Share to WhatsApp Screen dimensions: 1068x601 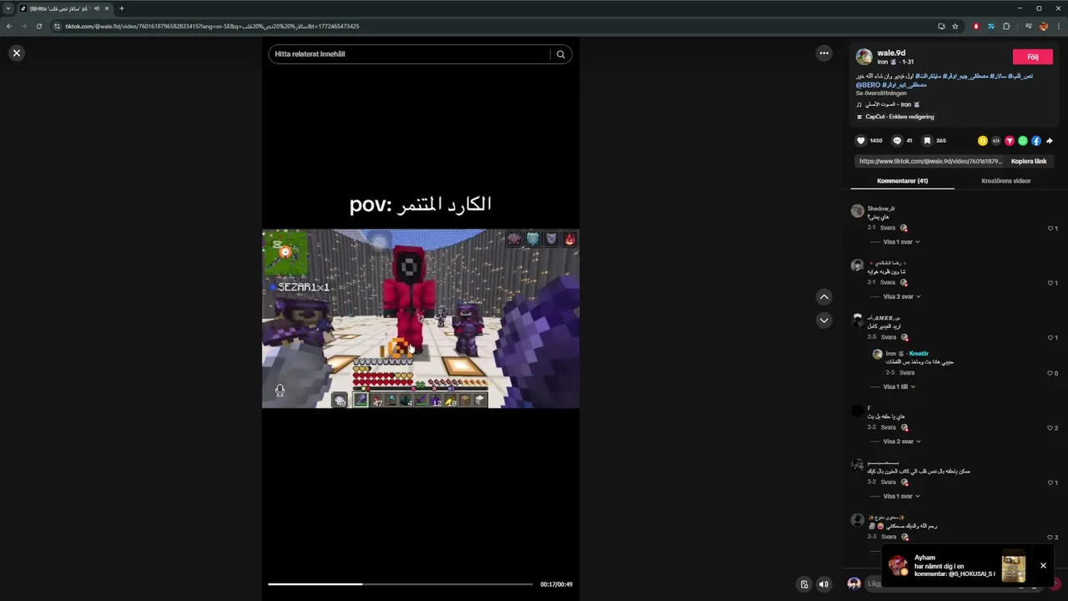click(x=1023, y=141)
